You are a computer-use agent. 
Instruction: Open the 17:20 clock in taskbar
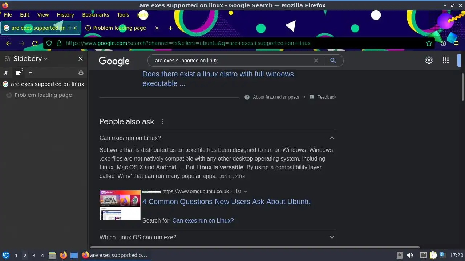457,255
